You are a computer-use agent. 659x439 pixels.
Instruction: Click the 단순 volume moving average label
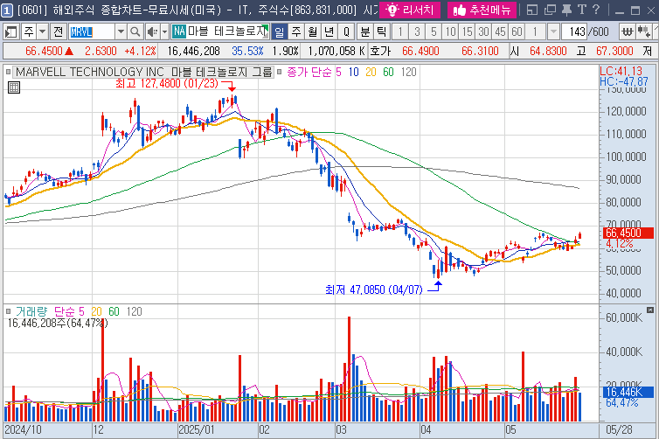tap(65, 311)
